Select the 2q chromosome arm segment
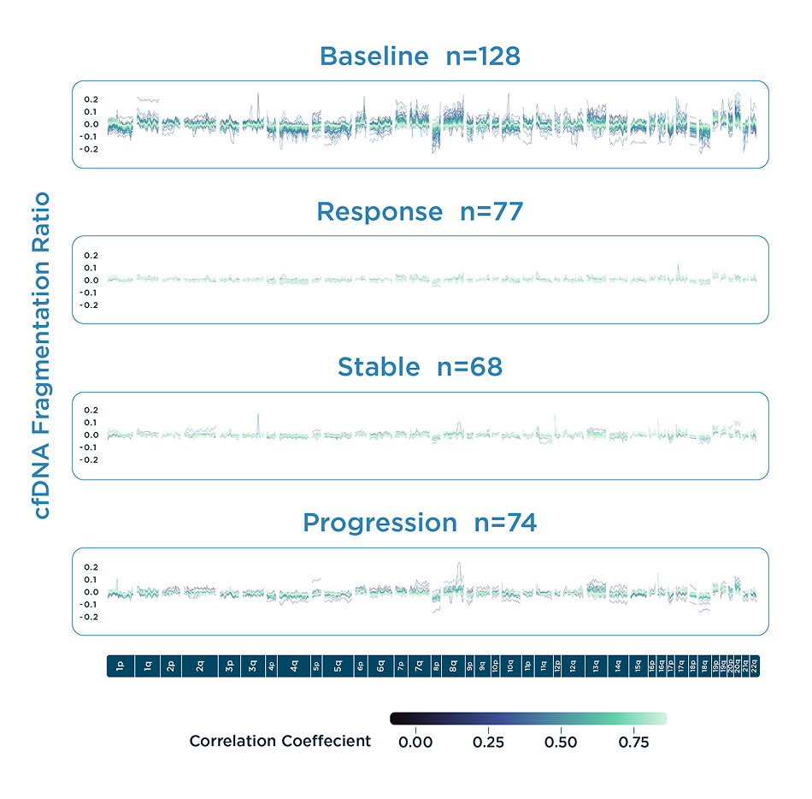The height and width of the screenshot is (799, 812). click(199, 666)
